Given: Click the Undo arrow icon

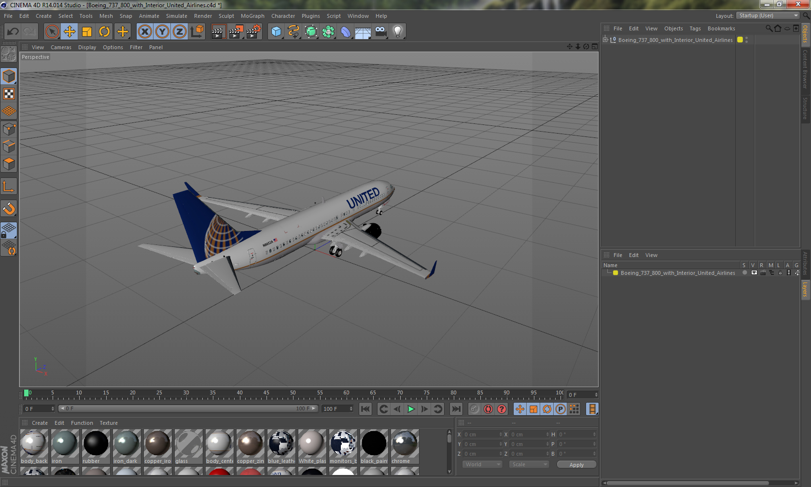Looking at the screenshot, I should [13, 32].
